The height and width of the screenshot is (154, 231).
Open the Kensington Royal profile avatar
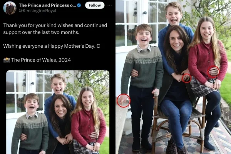click(x=10, y=7)
